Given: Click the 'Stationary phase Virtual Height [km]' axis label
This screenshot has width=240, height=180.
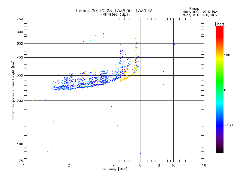Looking at the screenshot, I should point(13,90).
